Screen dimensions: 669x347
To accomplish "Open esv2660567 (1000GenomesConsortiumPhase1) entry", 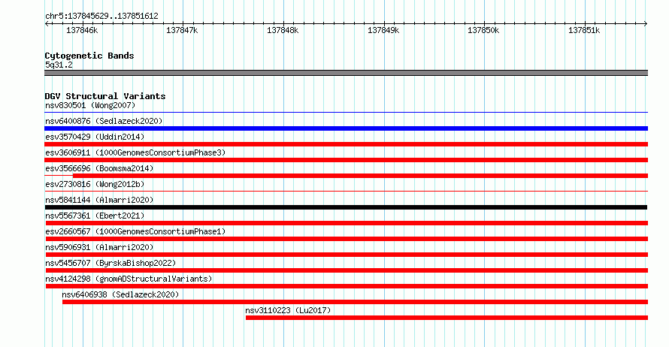I will (x=135, y=231).
